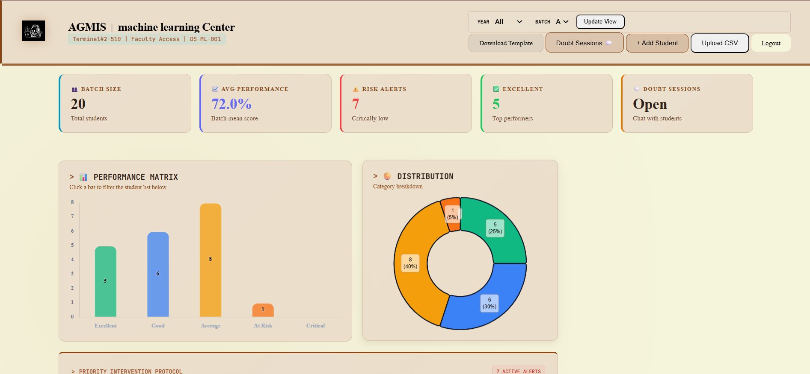Screen dimensions: 810x374
Task: Click the AGMIS machine learning Center title
Action: coord(151,27)
